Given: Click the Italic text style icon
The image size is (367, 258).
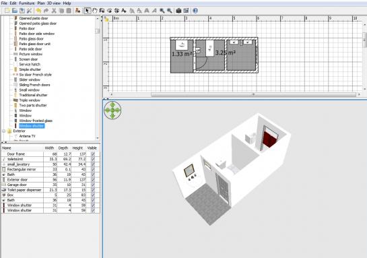Looking at the screenshot, I should click(x=154, y=11).
